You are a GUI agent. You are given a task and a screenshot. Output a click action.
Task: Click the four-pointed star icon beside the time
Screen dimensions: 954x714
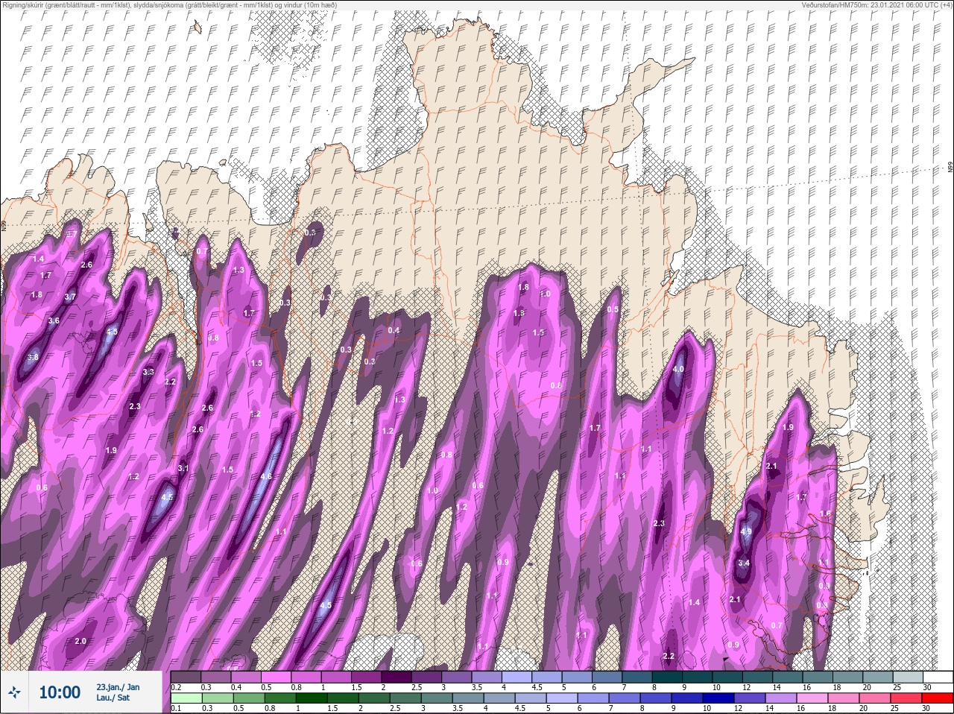click(15, 692)
